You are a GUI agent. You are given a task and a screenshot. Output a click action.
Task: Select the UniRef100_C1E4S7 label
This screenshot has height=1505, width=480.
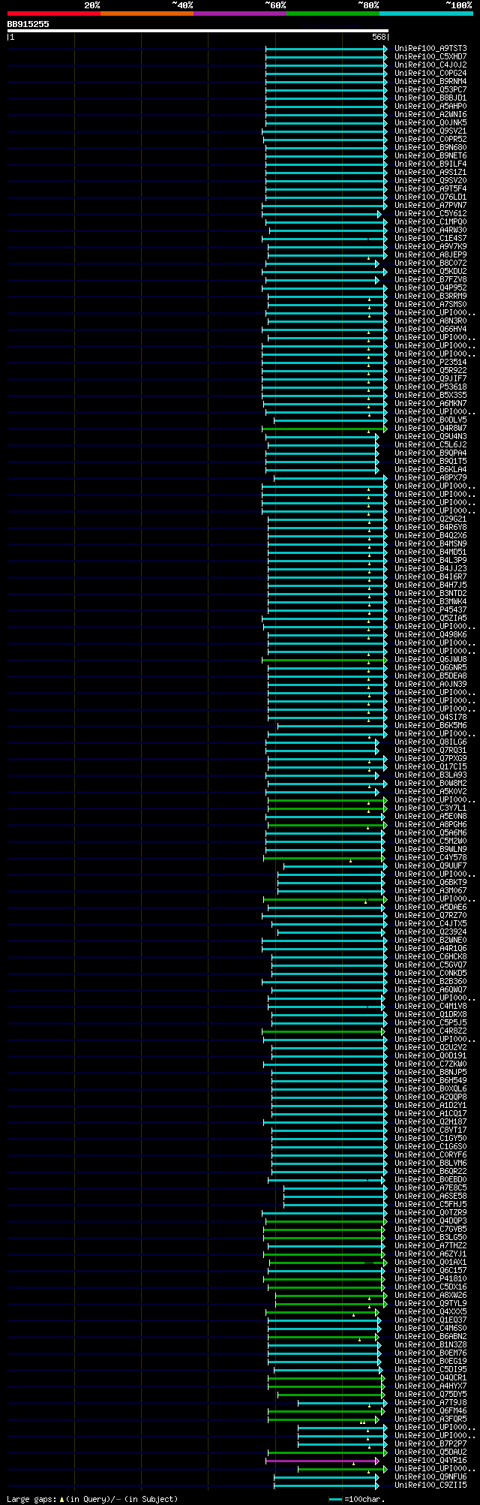(430, 238)
